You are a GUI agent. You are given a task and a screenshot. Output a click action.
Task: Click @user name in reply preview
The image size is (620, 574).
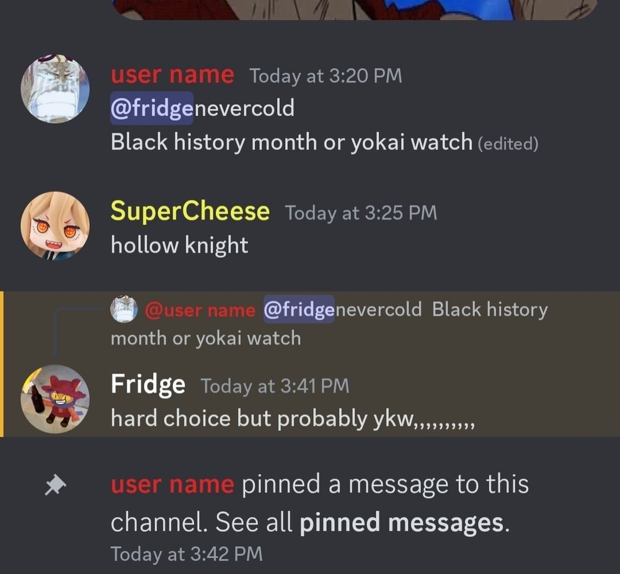click(x=200, y=311)
